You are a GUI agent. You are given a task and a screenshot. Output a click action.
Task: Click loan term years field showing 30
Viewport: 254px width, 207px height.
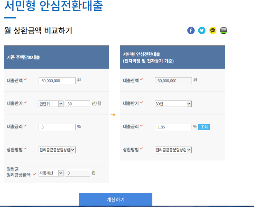78,104
